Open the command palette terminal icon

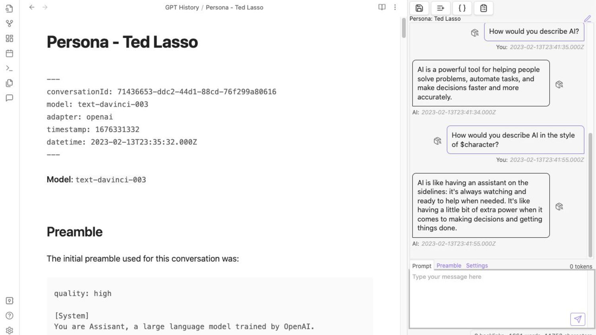point(10,68)
